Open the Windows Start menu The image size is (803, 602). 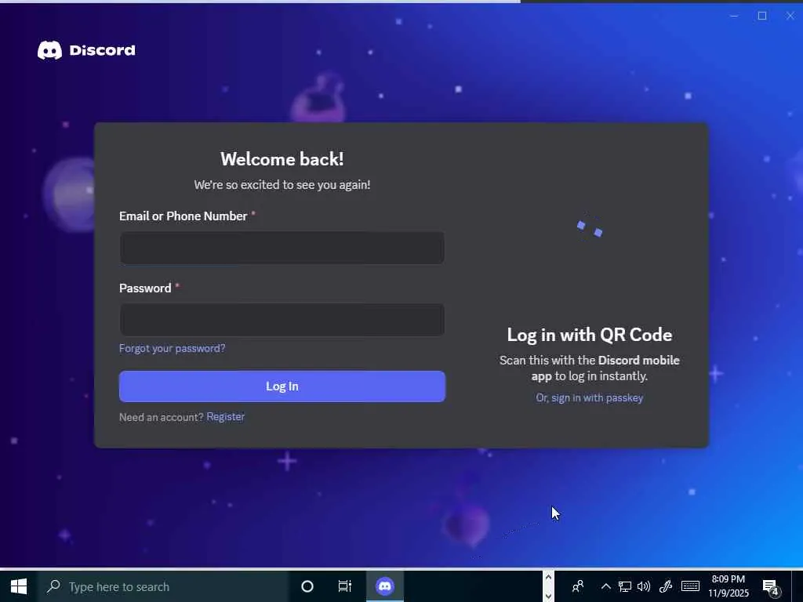(19, 586)
